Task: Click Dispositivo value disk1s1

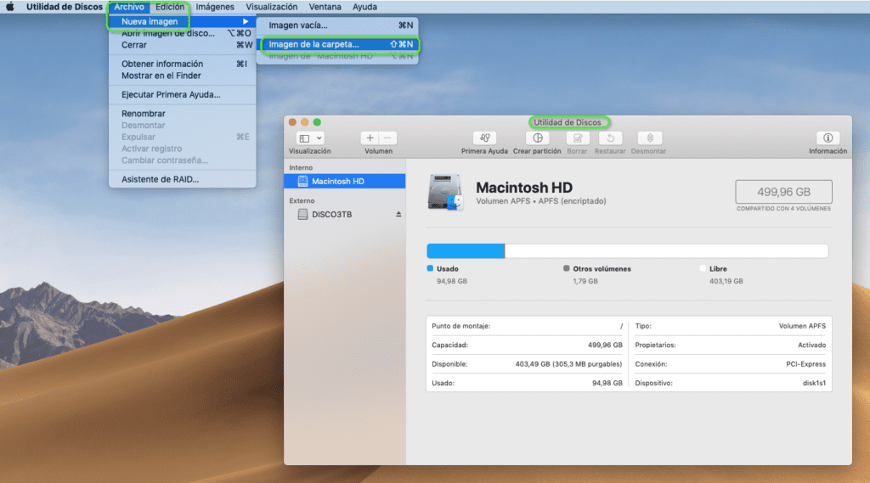Action: pyautogui.click(x=814, y=383)
